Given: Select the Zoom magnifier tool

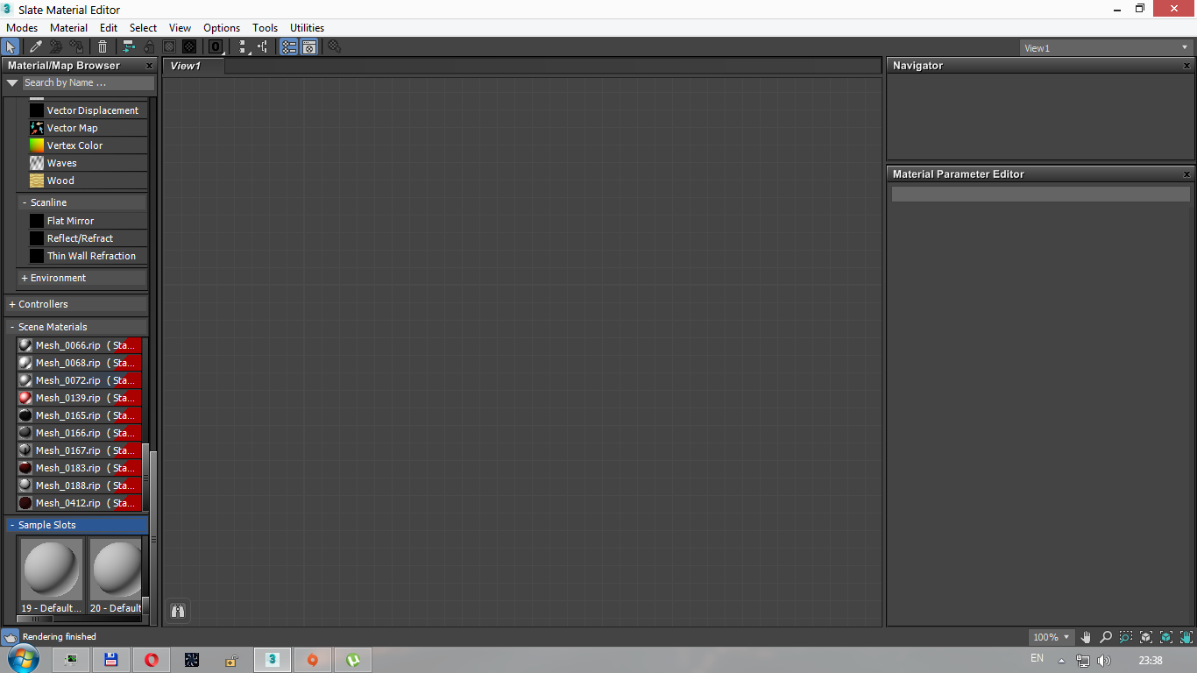Looking at the screenshot, I should tap(1106, 637).
